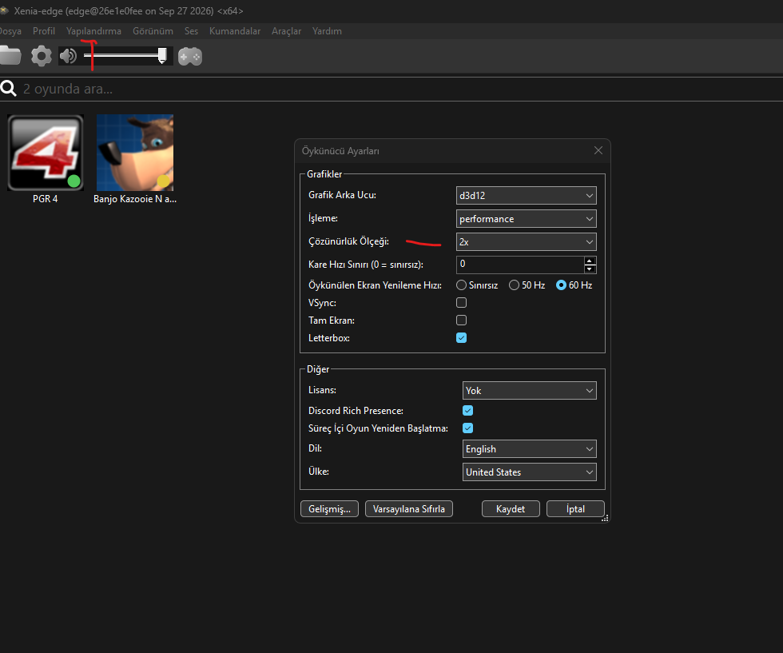Open controller settings via gamepad icon
The image size is (783, 653).
click(190, 57)
